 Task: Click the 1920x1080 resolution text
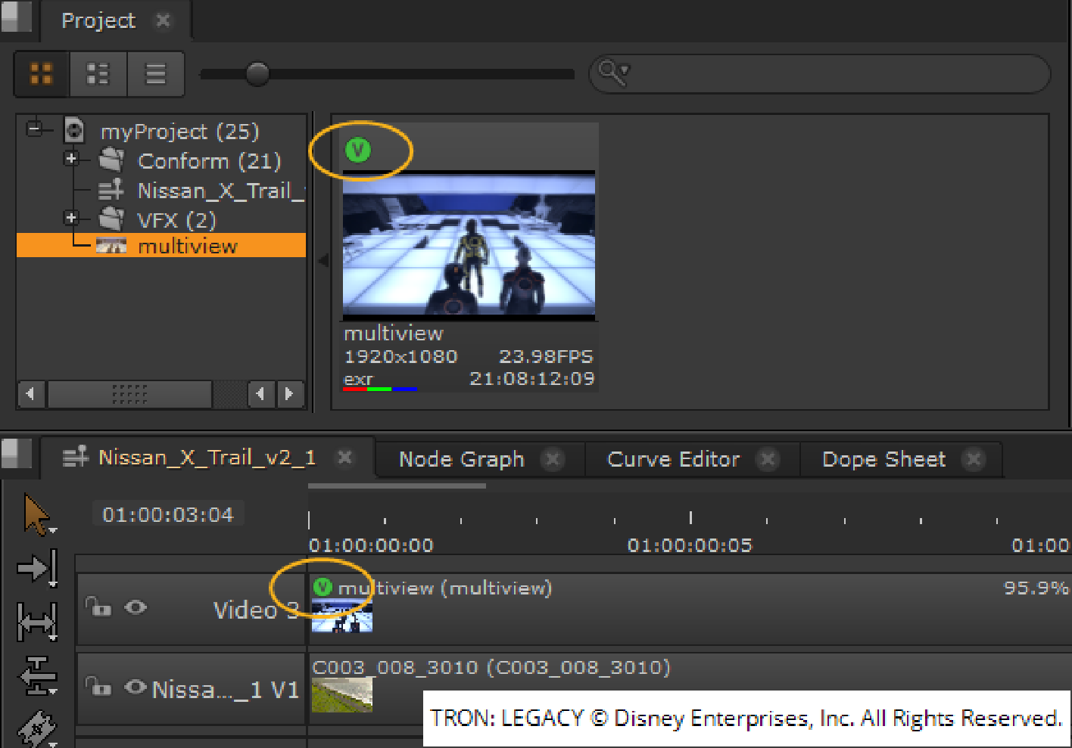coord(400,356)
